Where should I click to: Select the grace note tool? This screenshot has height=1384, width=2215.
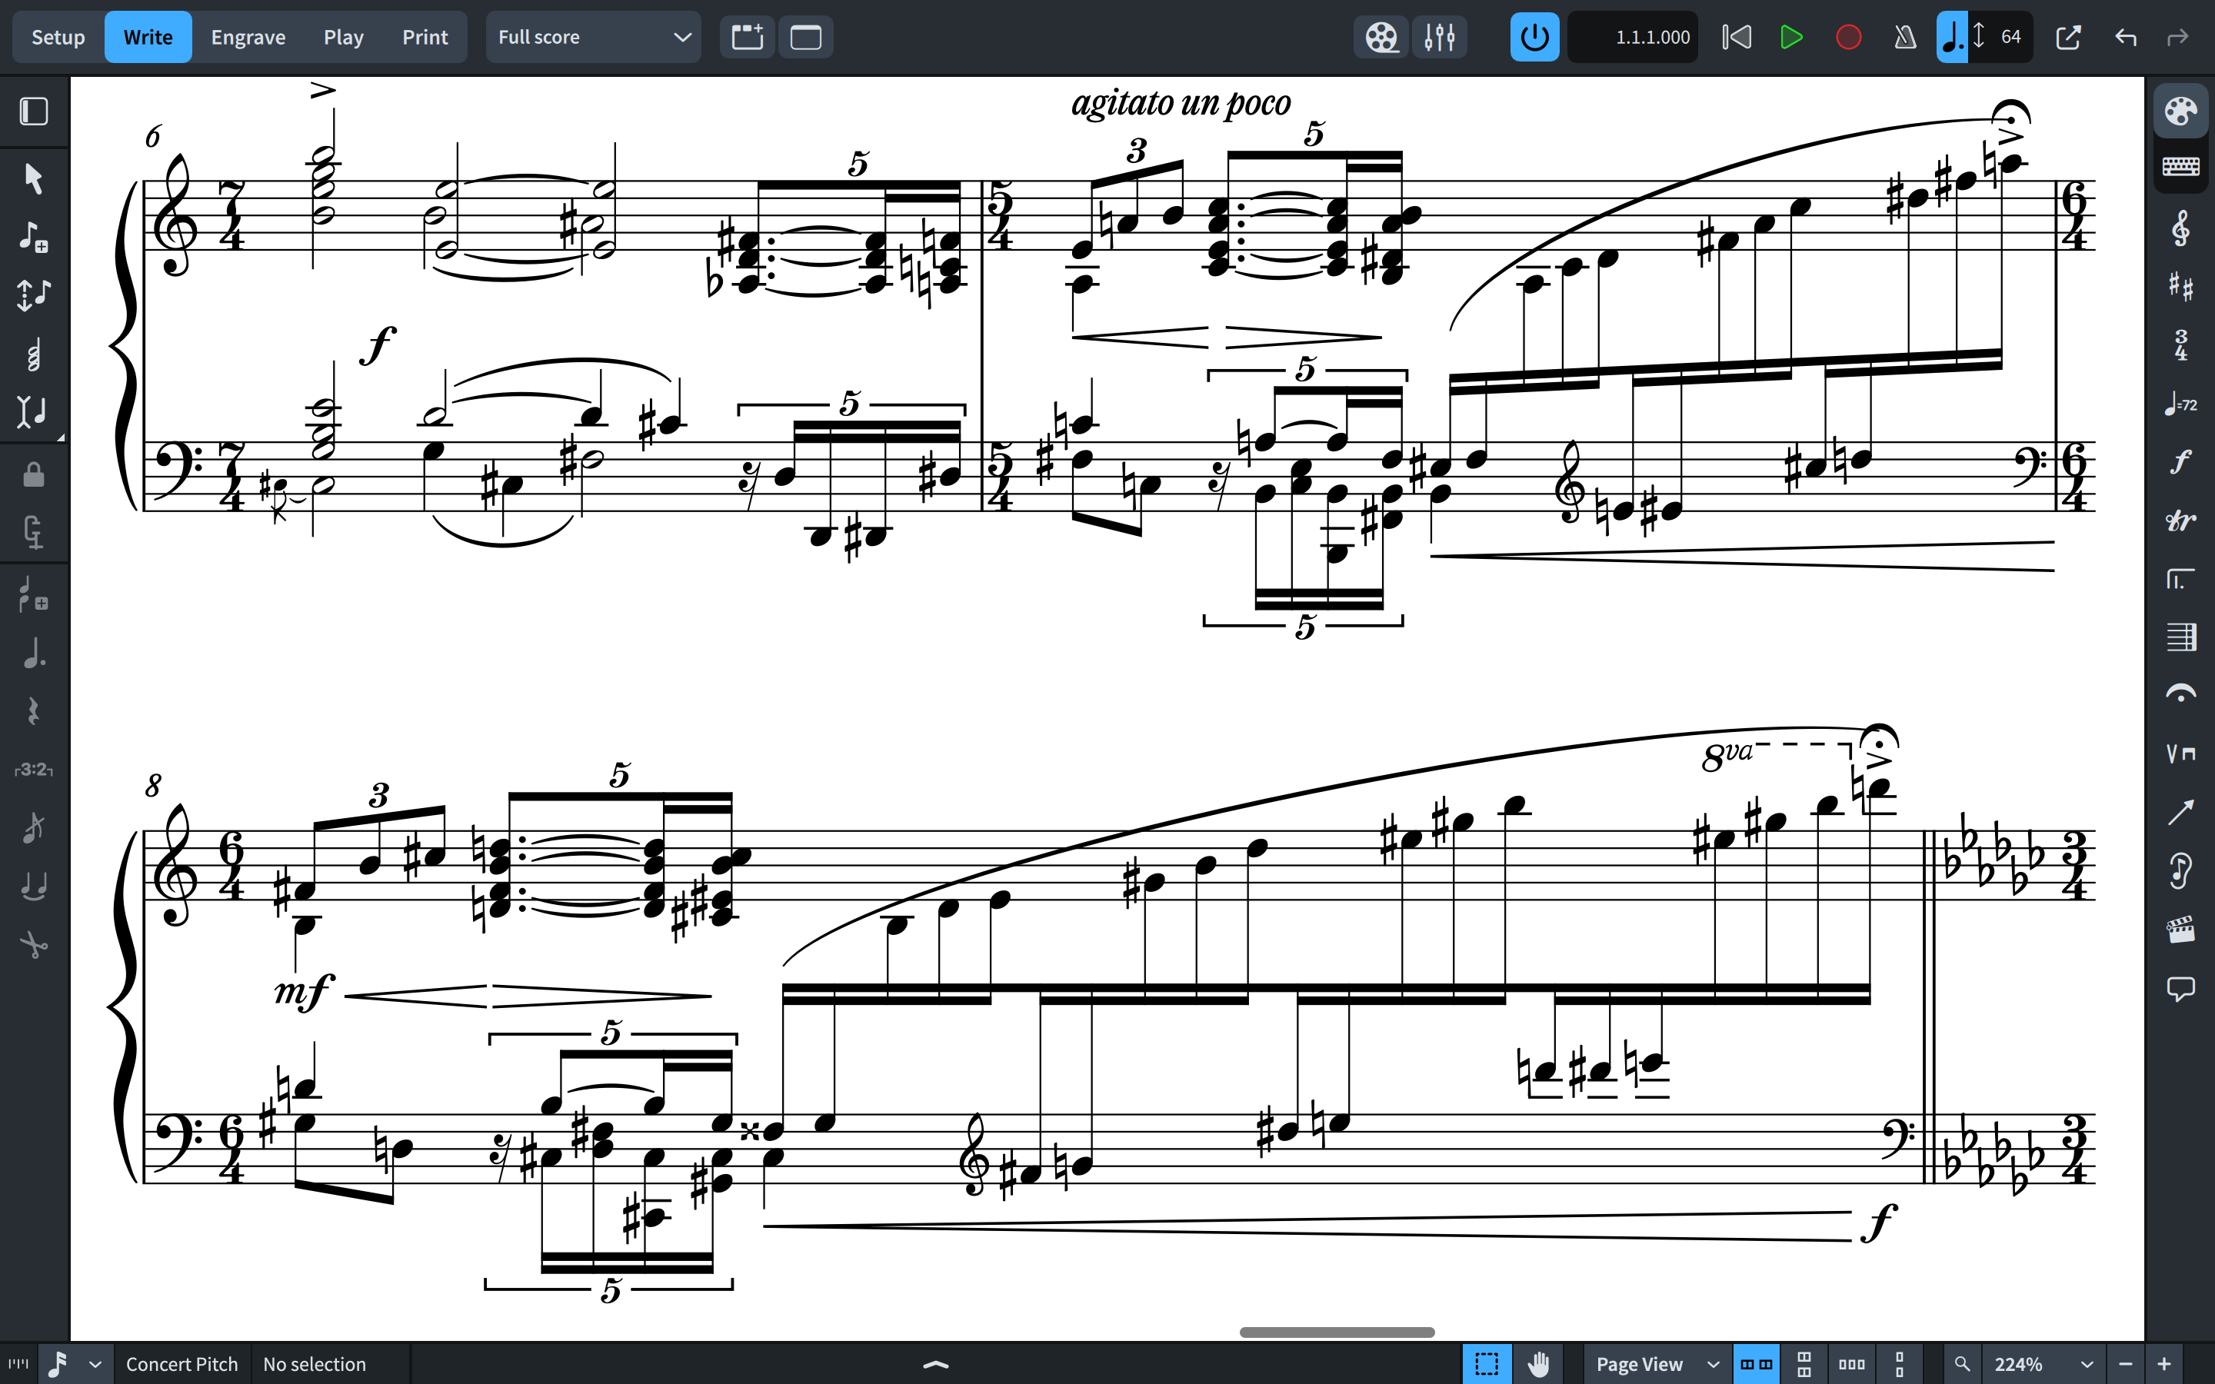(34, 827)
